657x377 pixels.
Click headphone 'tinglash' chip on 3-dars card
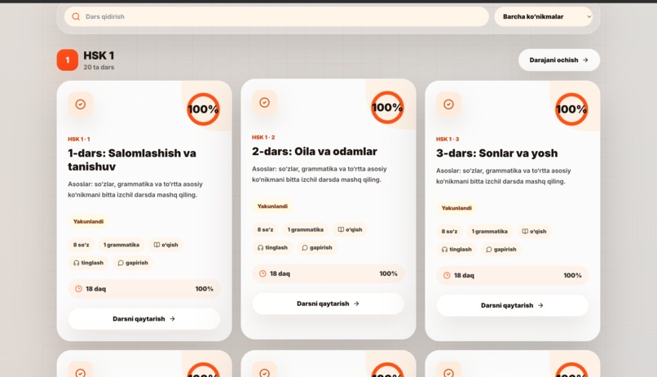[x=456, y=250]
